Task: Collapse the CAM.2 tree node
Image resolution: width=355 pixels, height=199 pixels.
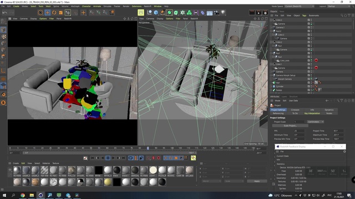Action: click(x=271, y=42)
